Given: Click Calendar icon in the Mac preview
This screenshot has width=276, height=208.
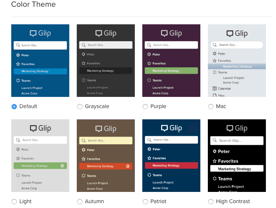Looking at the screenshot, I should (215, 89).
